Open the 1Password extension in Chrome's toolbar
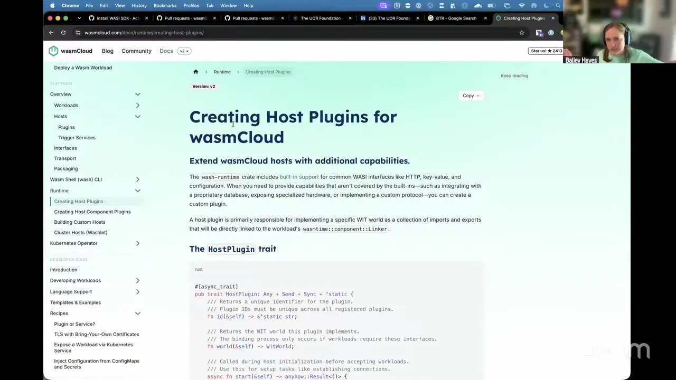The image size is (676, 380). click(x=551, y=33)
